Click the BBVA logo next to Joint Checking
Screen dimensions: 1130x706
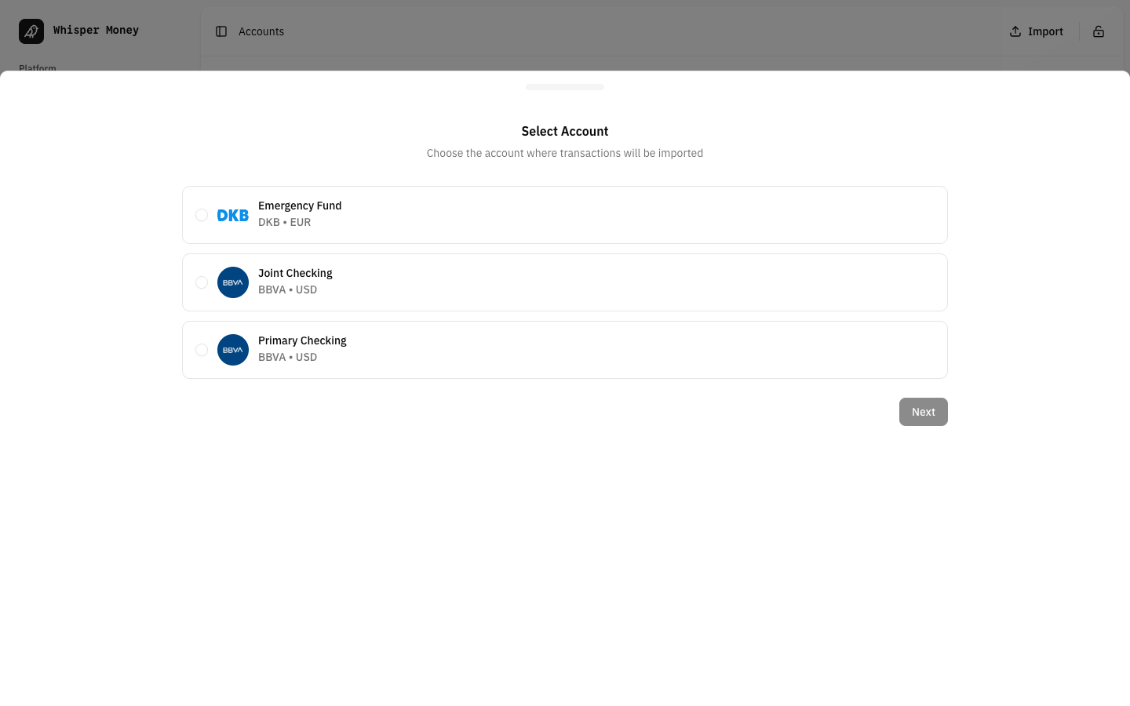coord(233,282)
